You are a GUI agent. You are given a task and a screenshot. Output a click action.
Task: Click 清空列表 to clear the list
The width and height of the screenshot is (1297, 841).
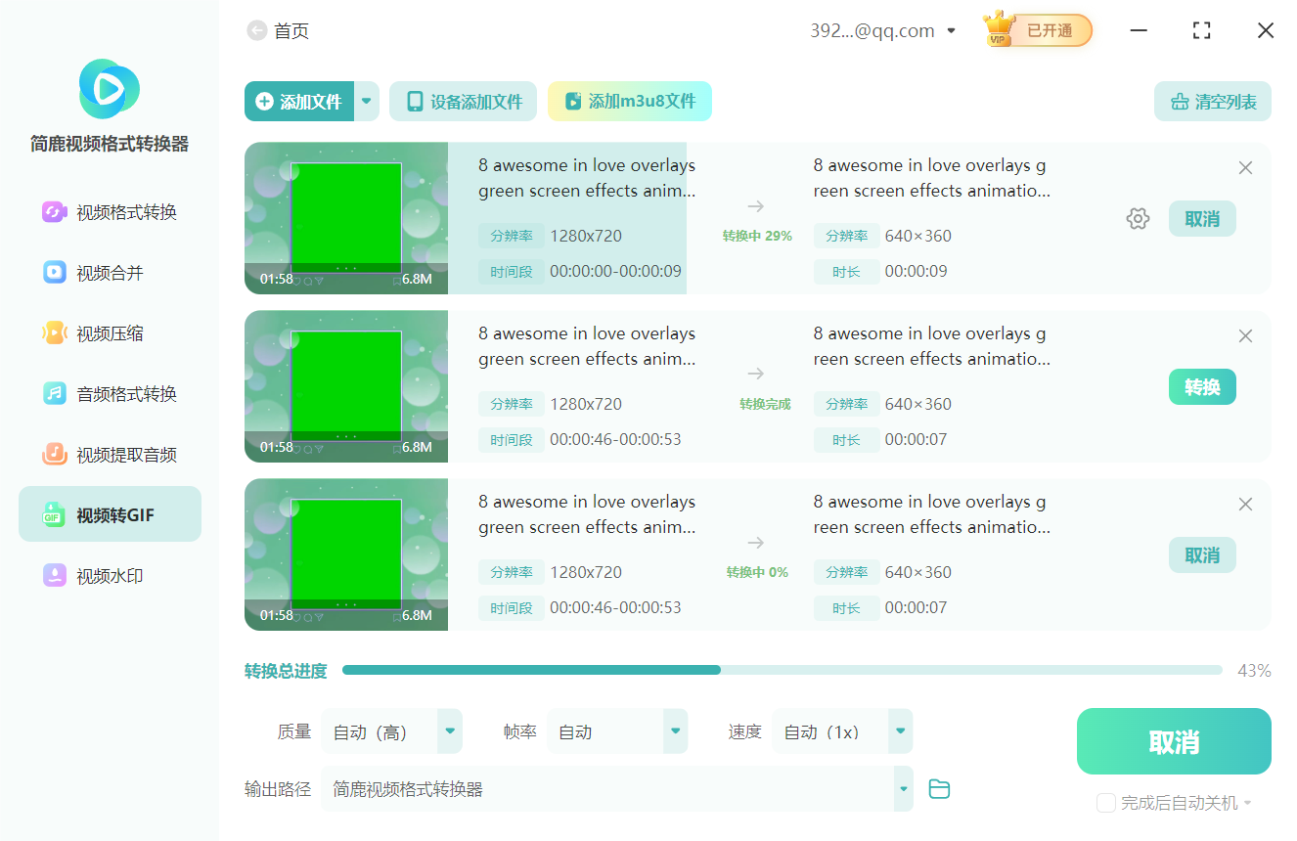click(1212, 101)
